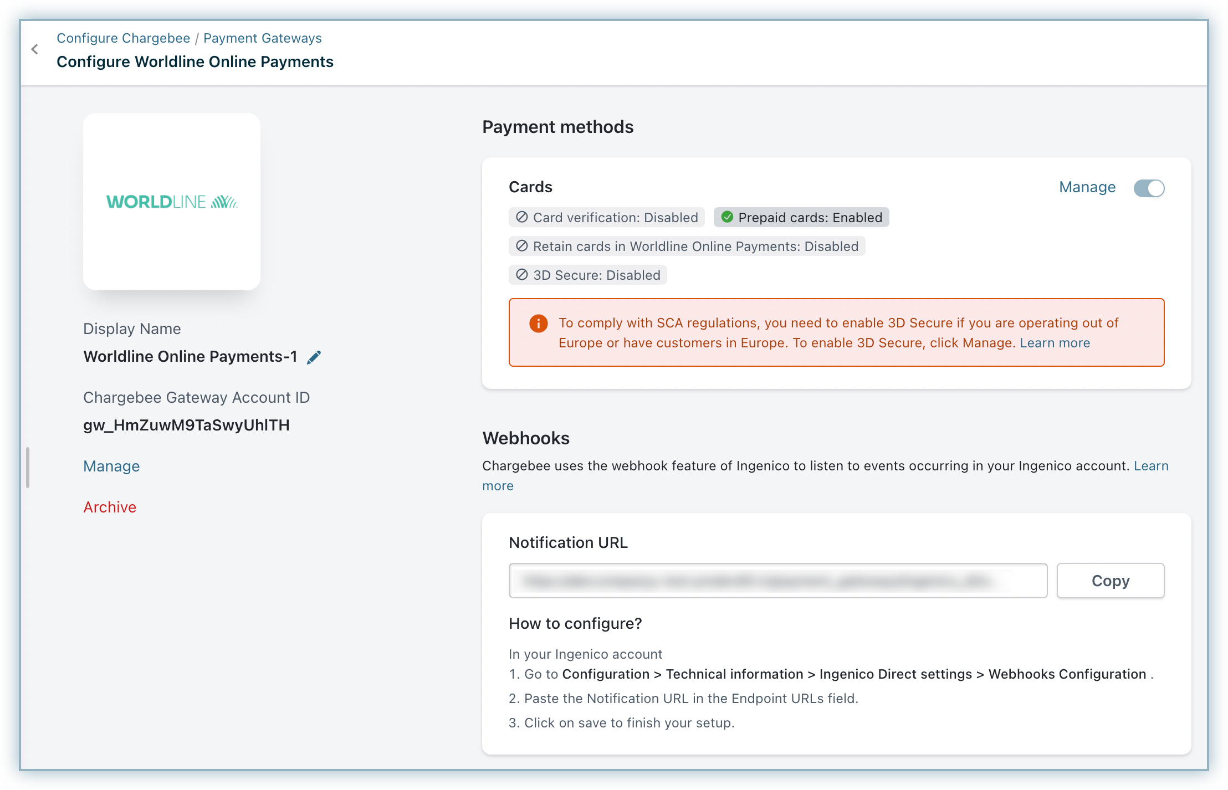This screenshot has height=790, width=1228.
Task: Toggle the Cards payment method switch
Action: tap(1149, 188)
